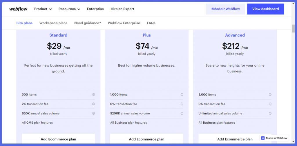
Task: Expand the Product dropdown menu
Action: pyautogui.click(x=43, y=9)
